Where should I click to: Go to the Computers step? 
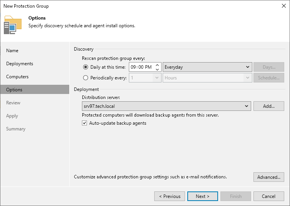click(x=17, y=77)
